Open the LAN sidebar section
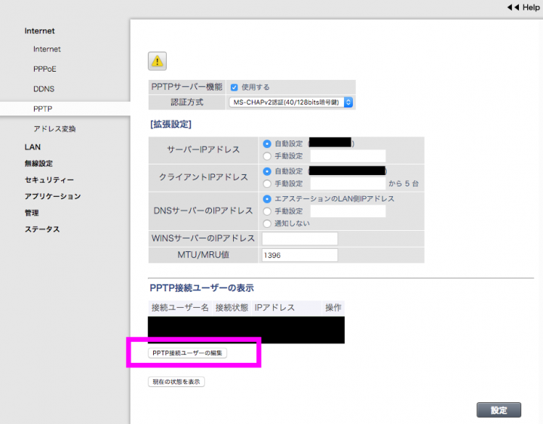The width and height of the screenshot is (543, 424). coord(32,147)
